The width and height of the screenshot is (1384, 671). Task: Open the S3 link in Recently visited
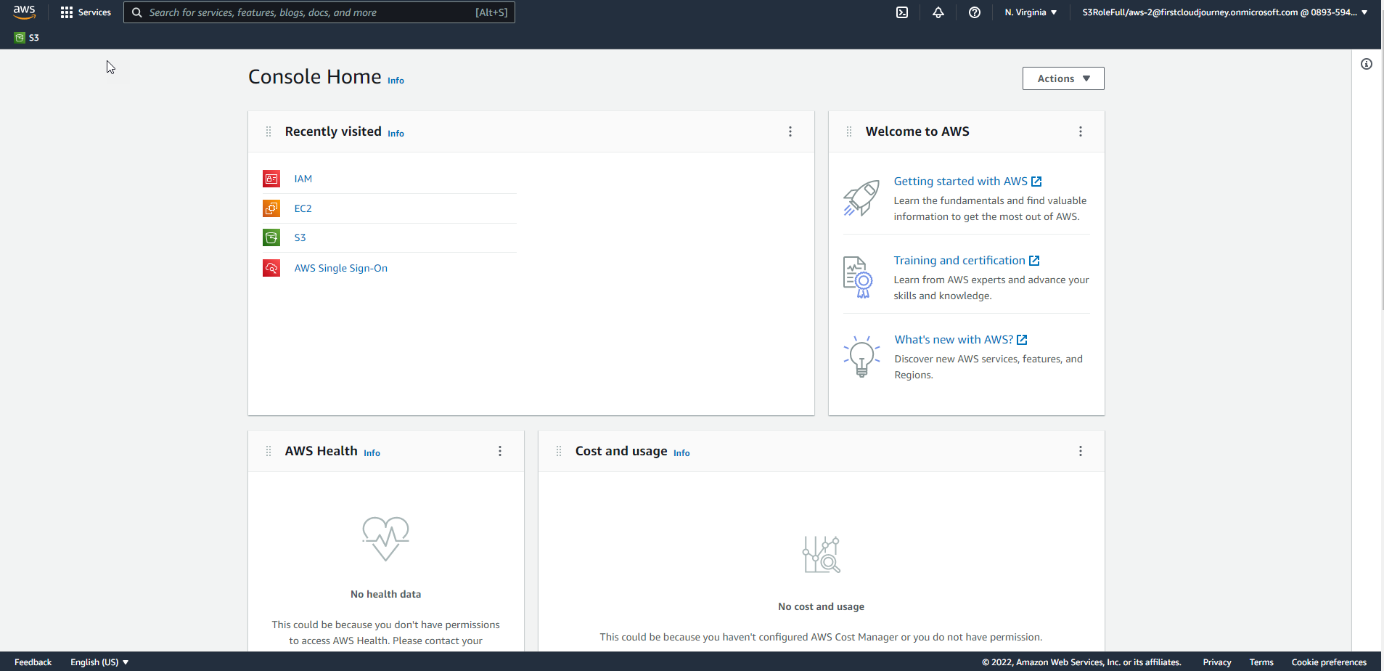[x=300, y=237]
